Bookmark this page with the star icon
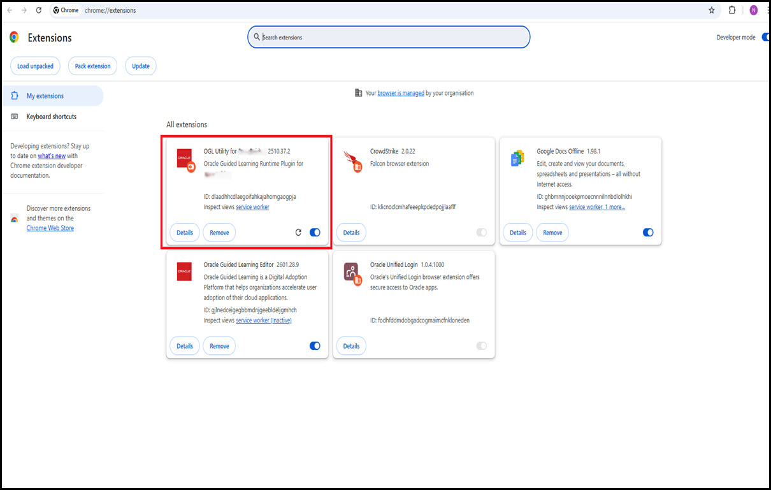 click(712, 10)
